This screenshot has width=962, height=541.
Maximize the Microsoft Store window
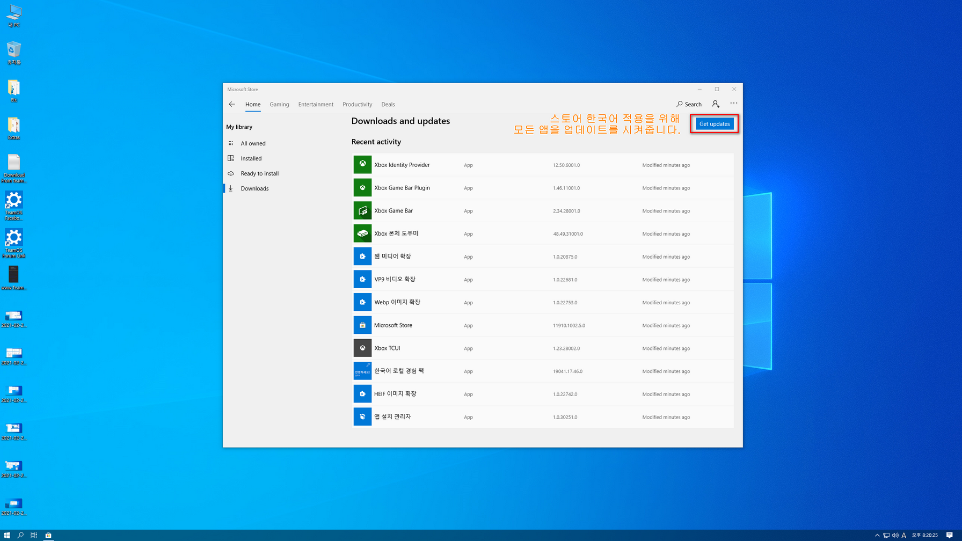(x=717, y=89)
